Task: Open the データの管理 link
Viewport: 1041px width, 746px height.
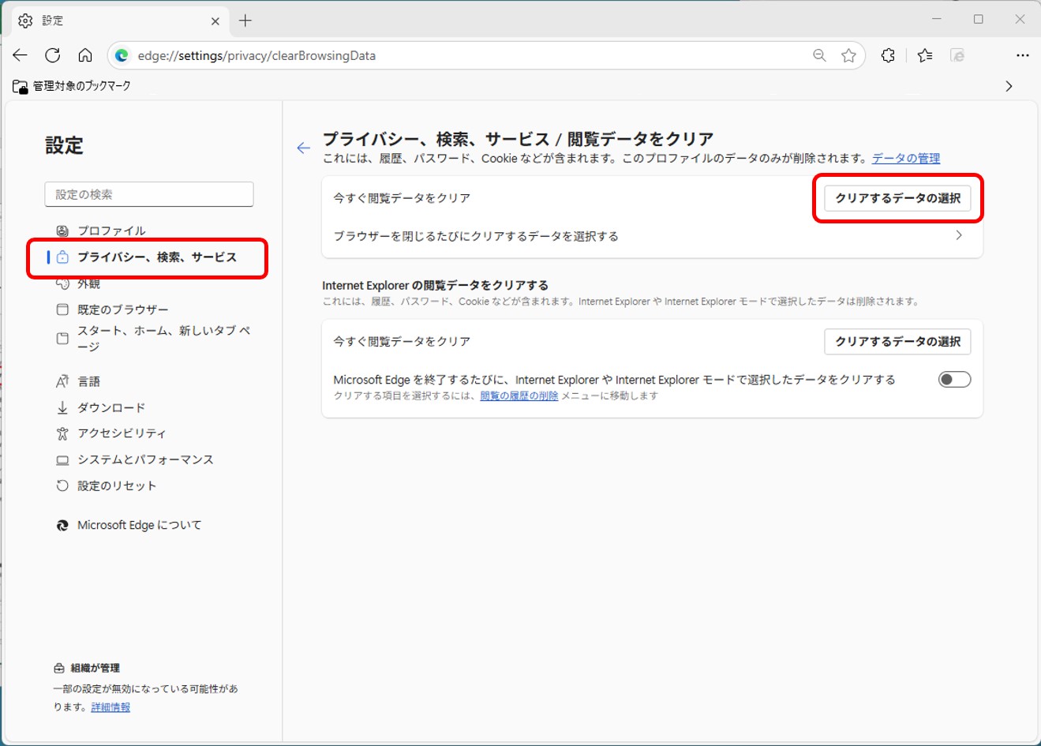Action: [905, 159]
